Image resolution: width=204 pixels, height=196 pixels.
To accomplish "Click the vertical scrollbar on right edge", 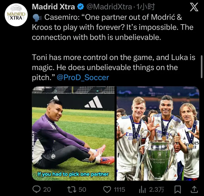I will tap(201, 67).
